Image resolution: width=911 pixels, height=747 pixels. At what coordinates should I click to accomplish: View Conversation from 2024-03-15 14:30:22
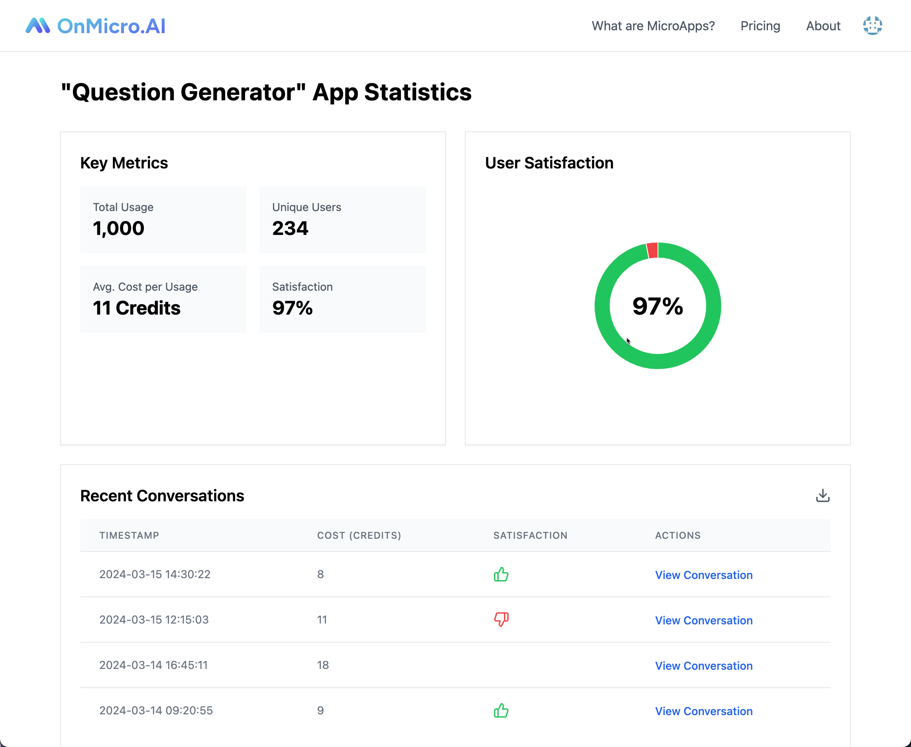tap(703, 575)
